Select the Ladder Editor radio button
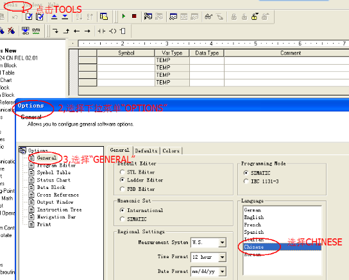This screenshot has height=280, width=349. point(122,179)
